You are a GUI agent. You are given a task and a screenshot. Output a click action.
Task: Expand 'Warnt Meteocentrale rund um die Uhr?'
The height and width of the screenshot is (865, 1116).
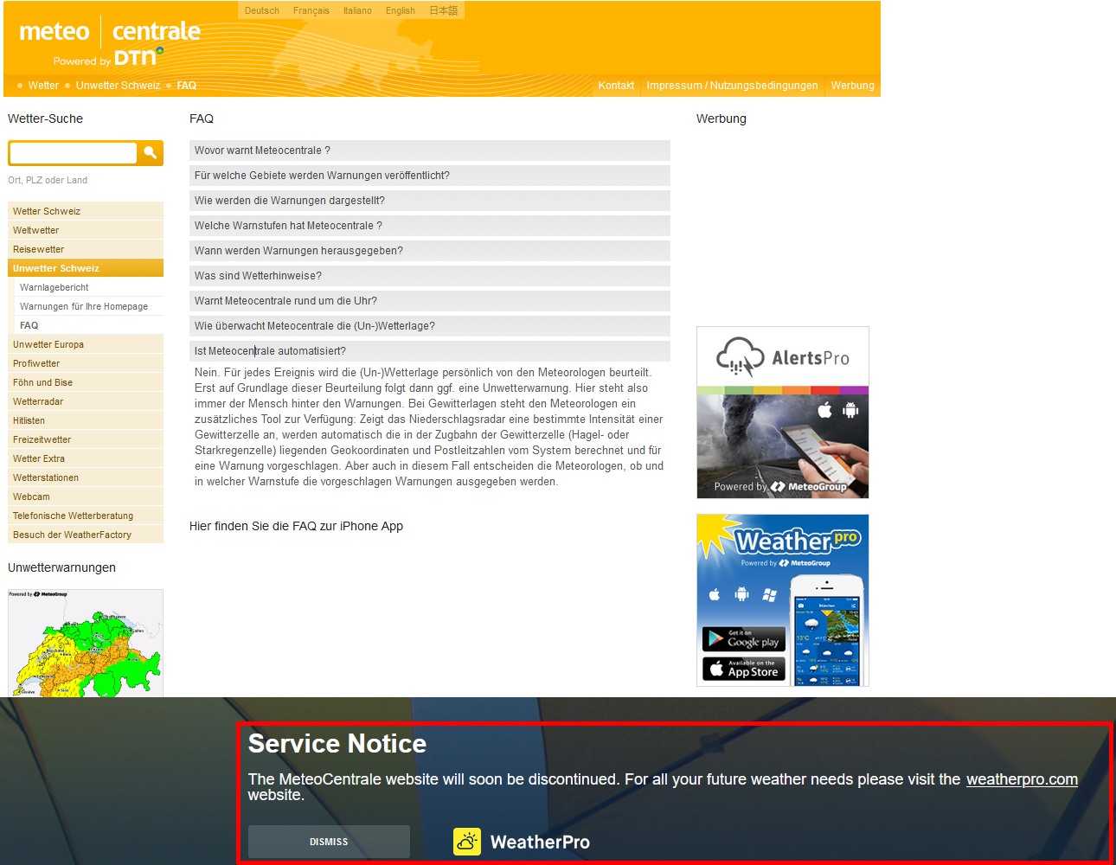click(x=430, y=301)
